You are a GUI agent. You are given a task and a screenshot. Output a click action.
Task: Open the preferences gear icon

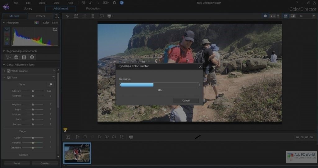click(114, 3)
